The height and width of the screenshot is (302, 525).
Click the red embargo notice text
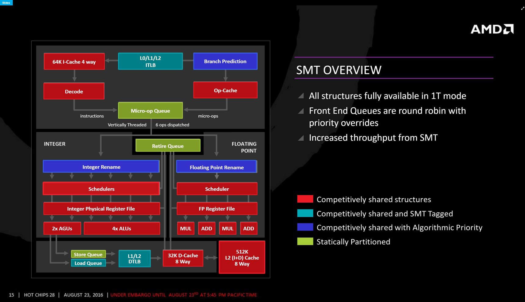[x=184, y=295]
